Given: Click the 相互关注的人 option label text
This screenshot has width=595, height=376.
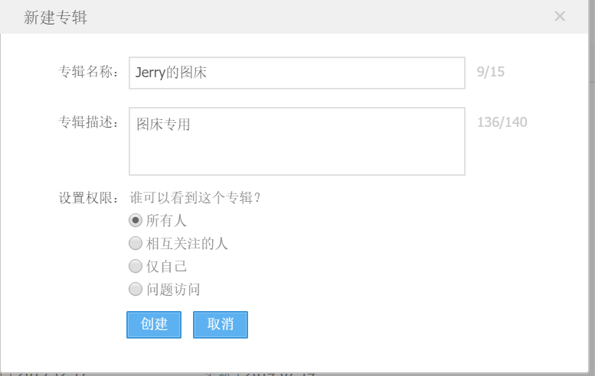Looking at the screenshot, I should pos(187,244).
